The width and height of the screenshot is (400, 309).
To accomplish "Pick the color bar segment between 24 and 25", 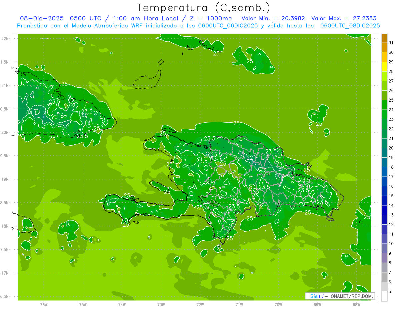I will pyautogui.click(x=384, y=105).
